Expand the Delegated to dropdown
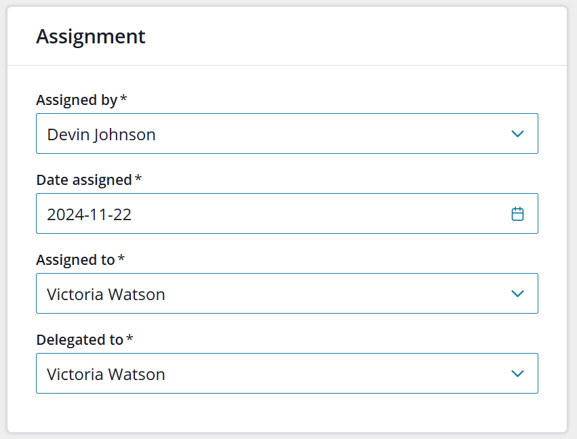Screen dimensions: 577x439 pos(287,373)
